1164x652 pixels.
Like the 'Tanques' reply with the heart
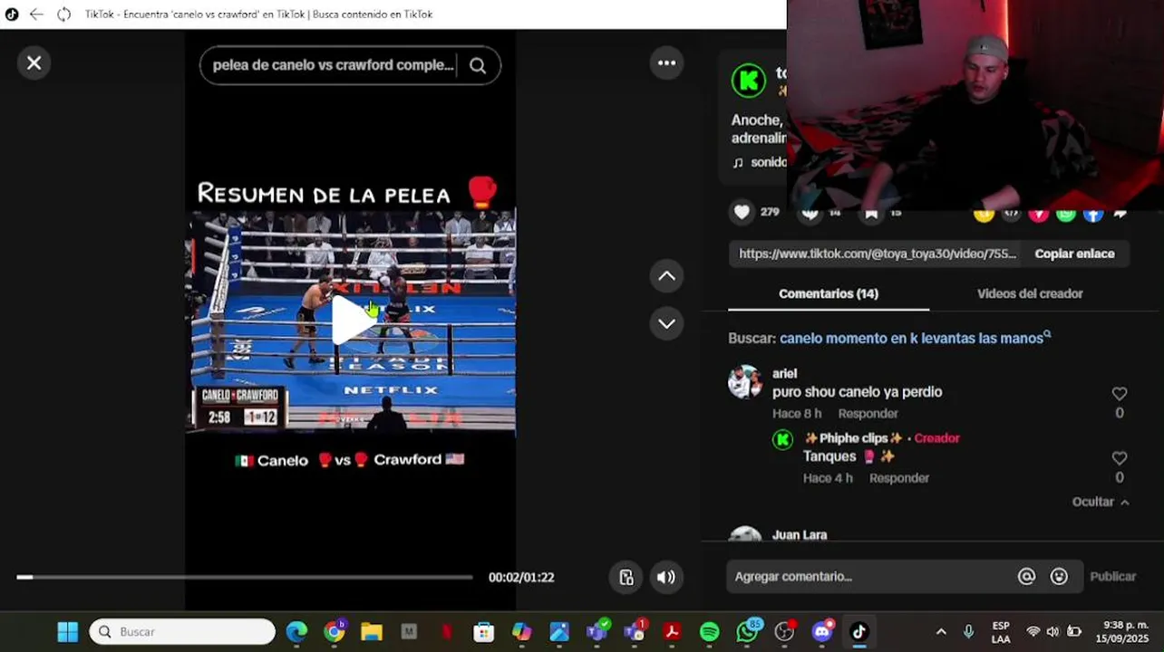pos(1120,458)
